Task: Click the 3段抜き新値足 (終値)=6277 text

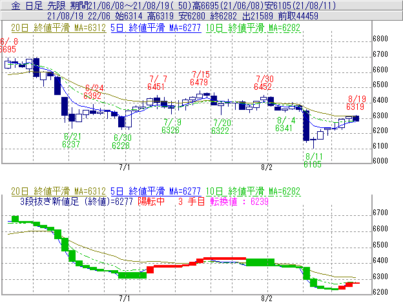Action: [x=77, y=201]
